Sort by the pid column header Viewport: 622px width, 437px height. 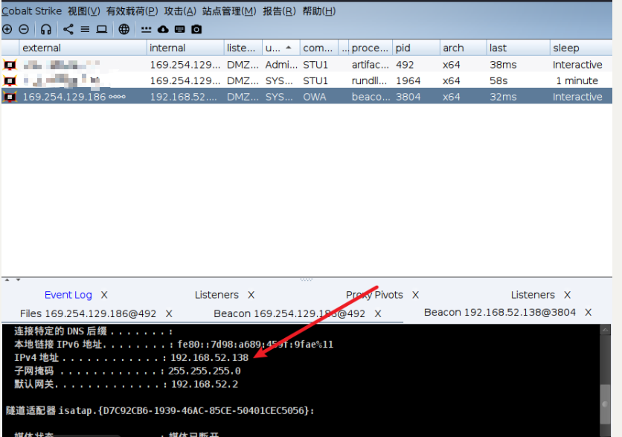coord(416,48)
